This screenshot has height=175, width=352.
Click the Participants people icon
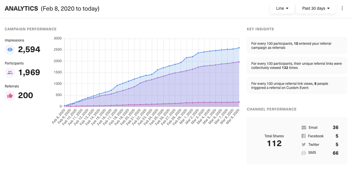[10, 72]
